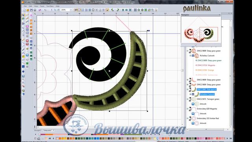Select the '#2 DMC2 0718 Magenta' row
252x142 pixels.
(x=205, y=65)
